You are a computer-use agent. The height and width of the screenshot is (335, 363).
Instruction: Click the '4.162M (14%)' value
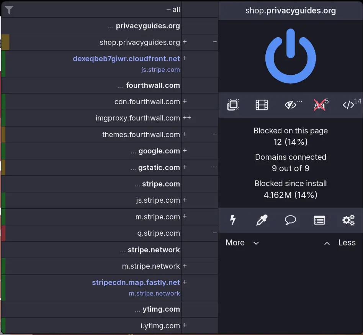[x=291, y=195]
